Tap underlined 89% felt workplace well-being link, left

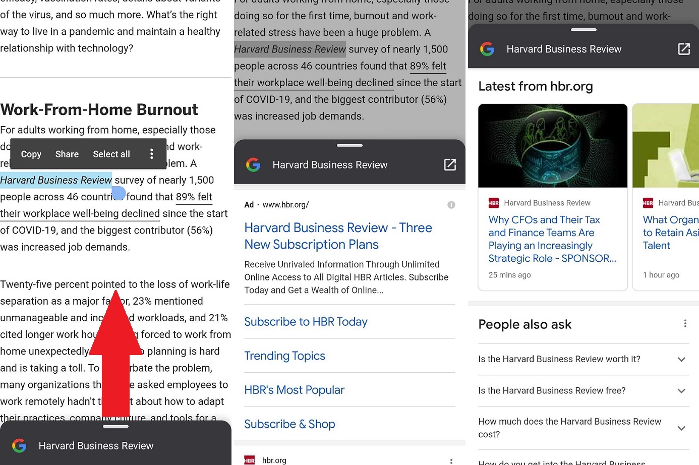tap(106, 205)
